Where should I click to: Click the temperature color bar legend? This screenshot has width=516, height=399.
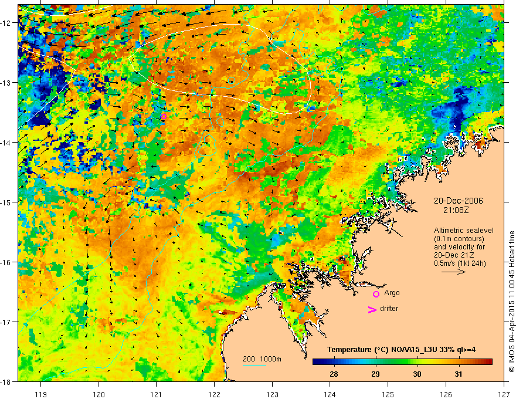[x=402, y=362]
